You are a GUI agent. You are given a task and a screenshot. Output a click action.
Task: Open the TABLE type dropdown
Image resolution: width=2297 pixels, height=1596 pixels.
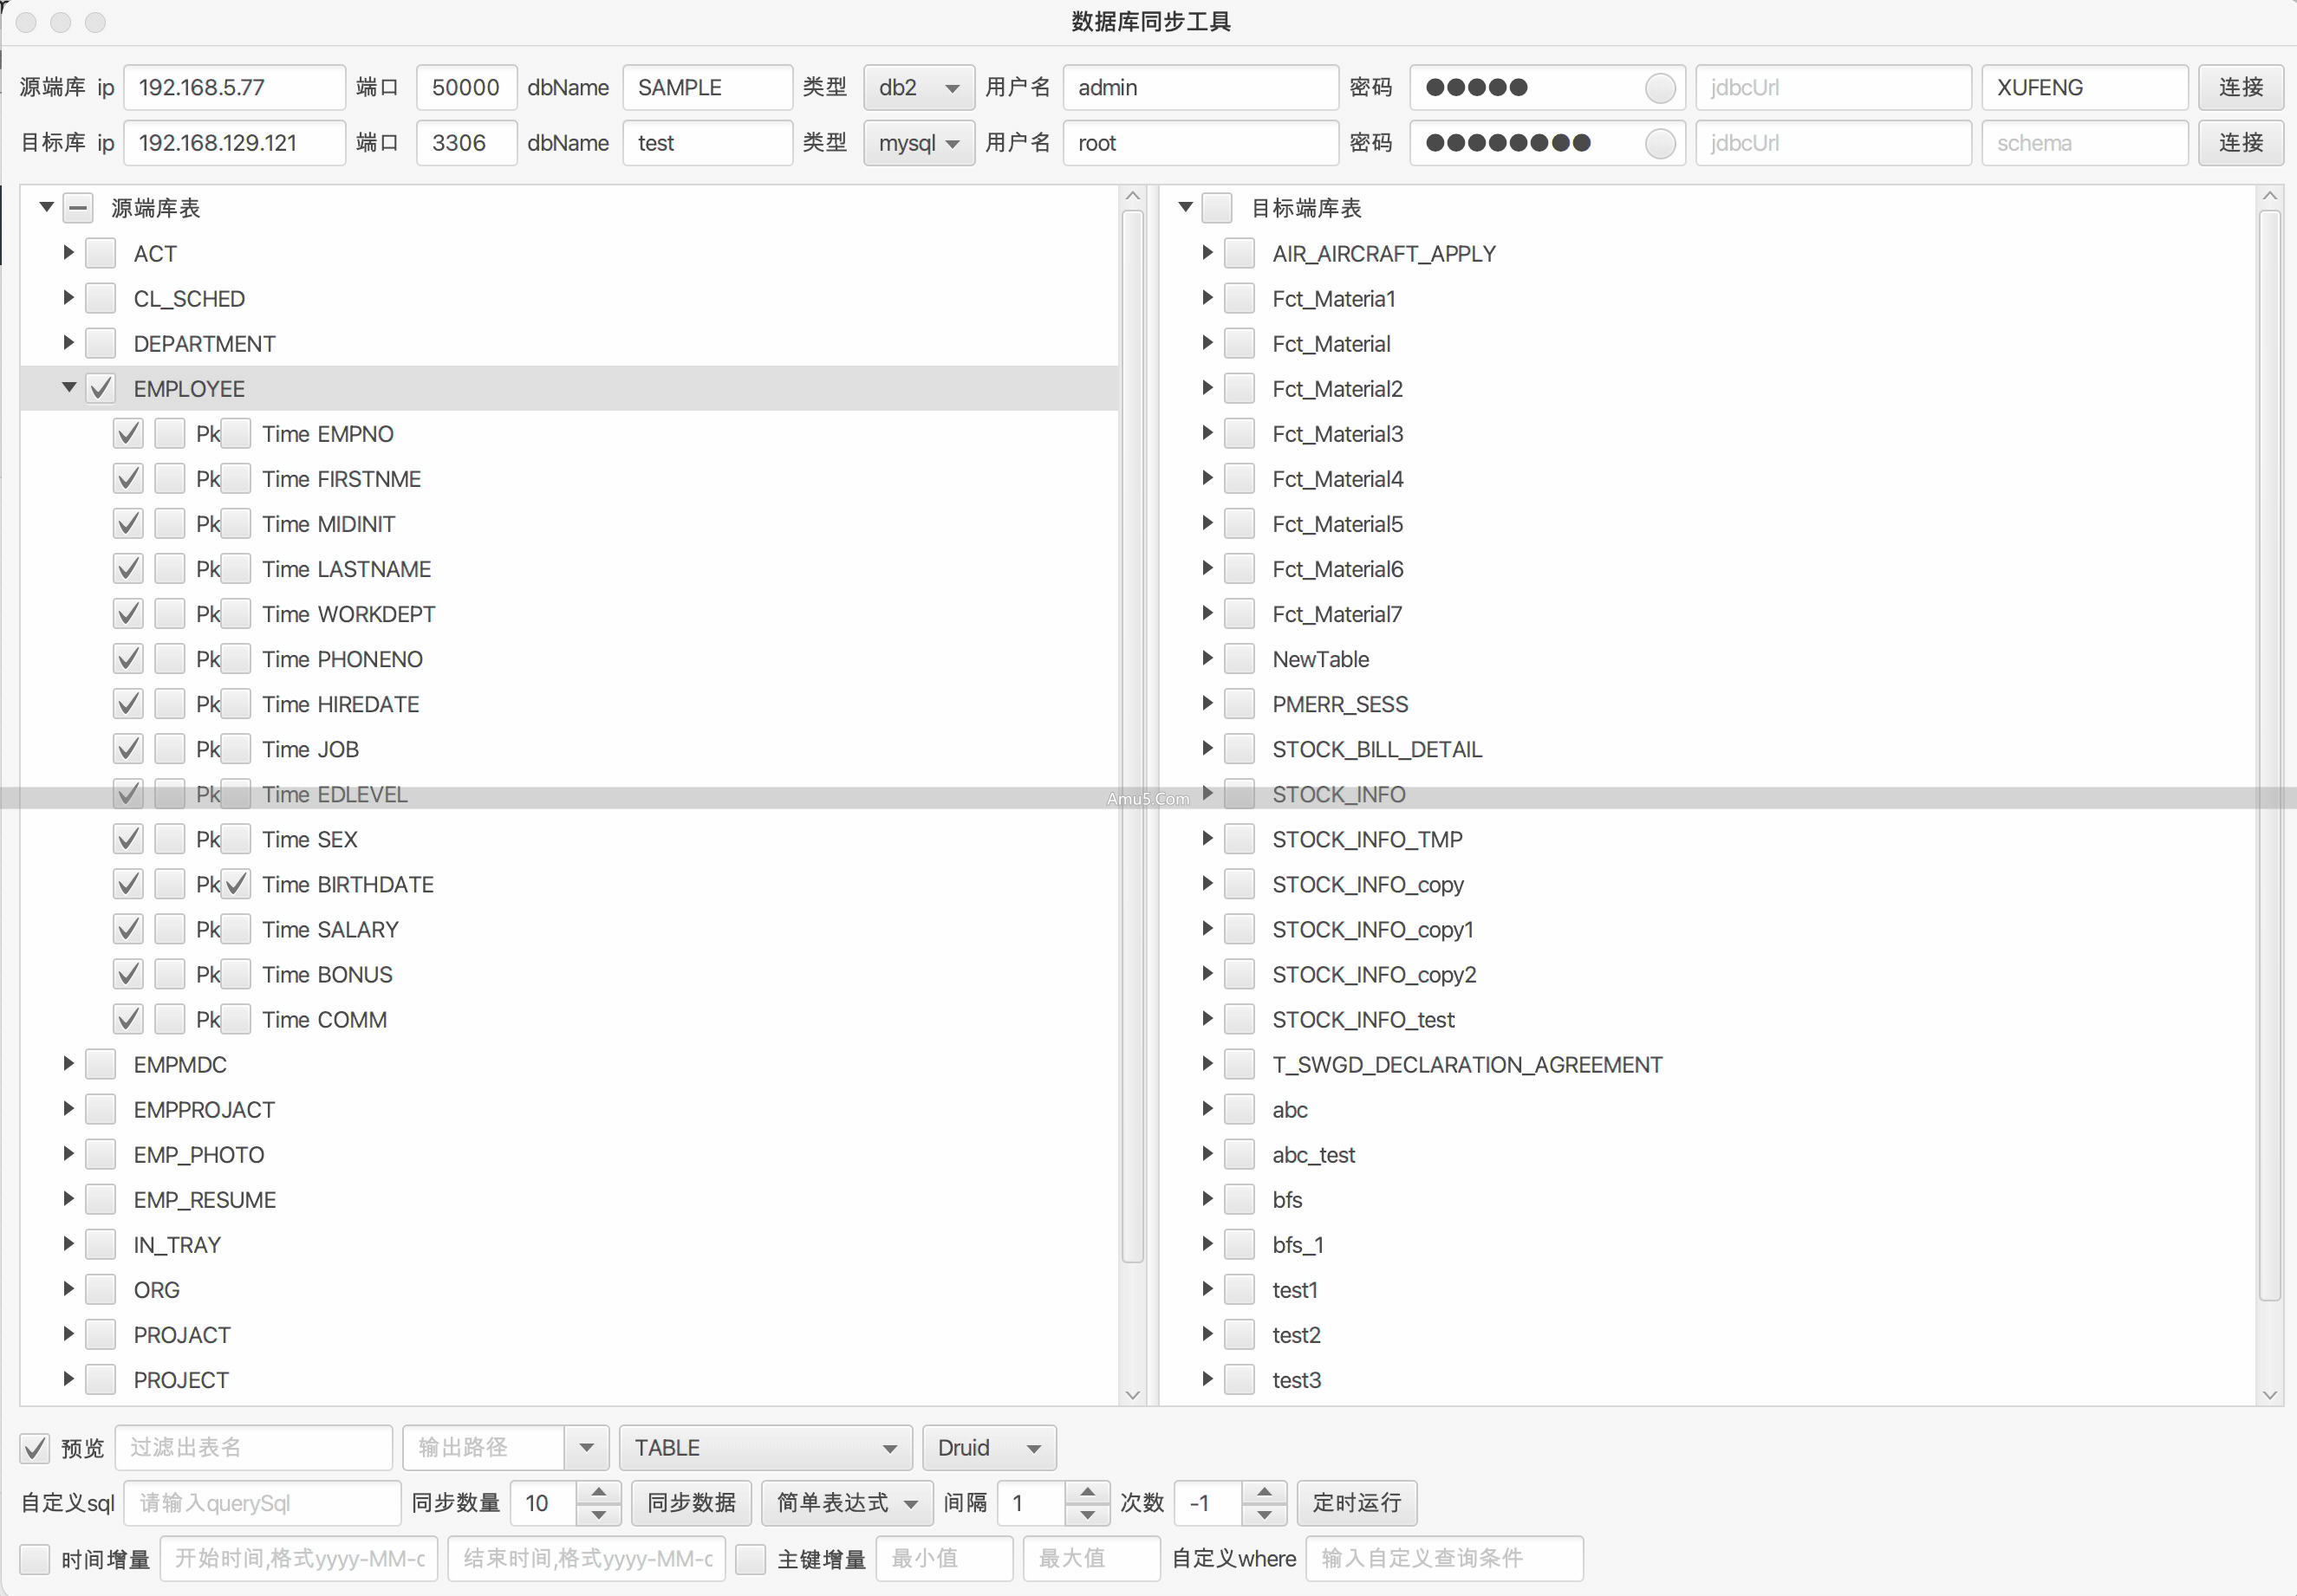coord(765,1447)
